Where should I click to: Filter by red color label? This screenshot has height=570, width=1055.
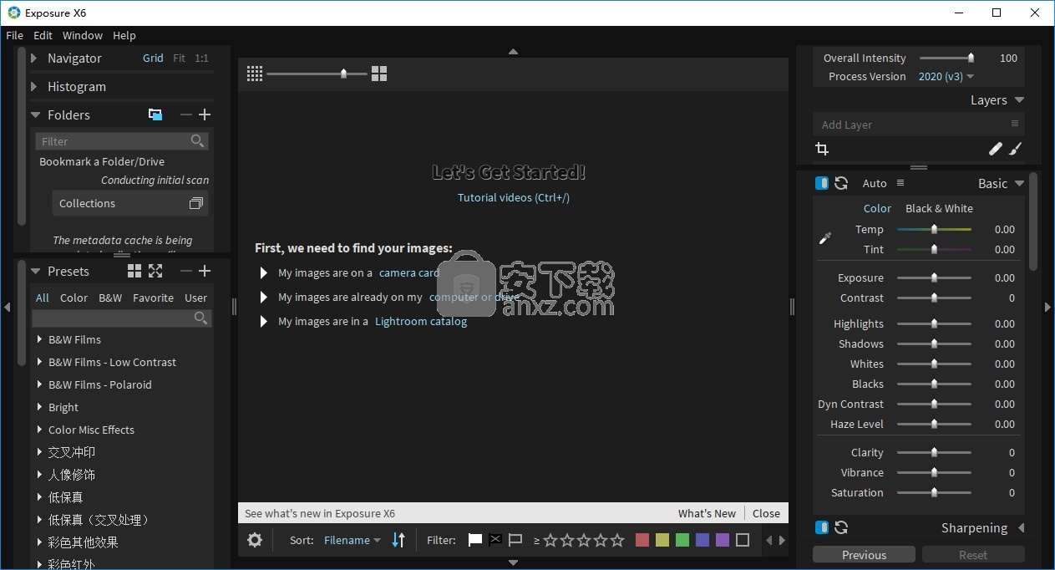click(x=642, y=540)
